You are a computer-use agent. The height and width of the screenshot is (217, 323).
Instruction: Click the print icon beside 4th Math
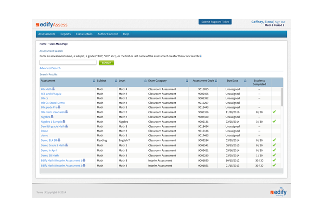[53, 89]
